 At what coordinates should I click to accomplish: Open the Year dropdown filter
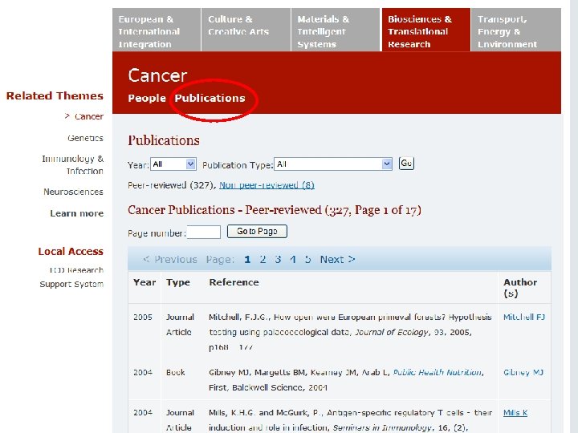pyautogui.click(x=173, y=164)
